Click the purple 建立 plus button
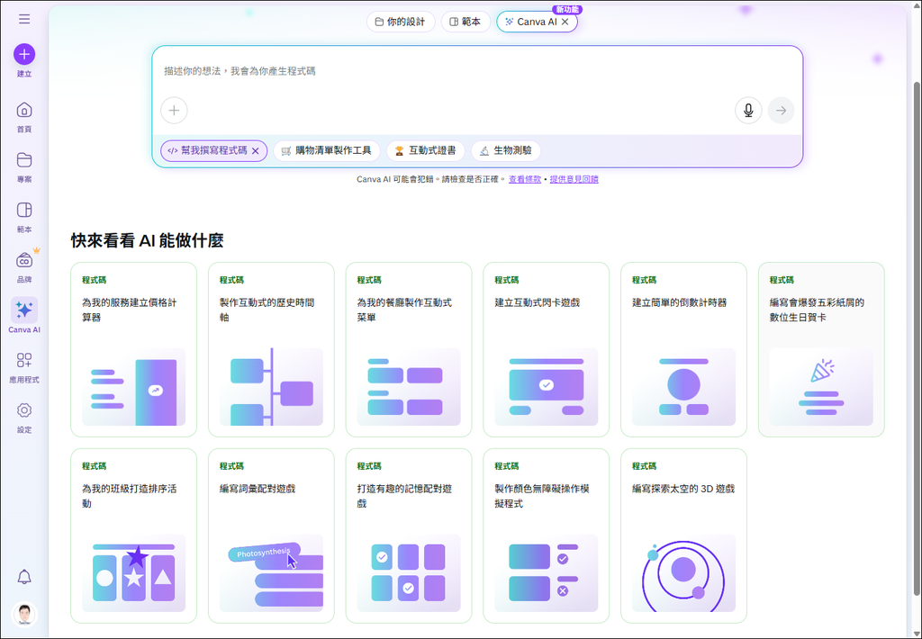Image resolution: width=922 pixels, height=639 pixels. click(24, 54)
